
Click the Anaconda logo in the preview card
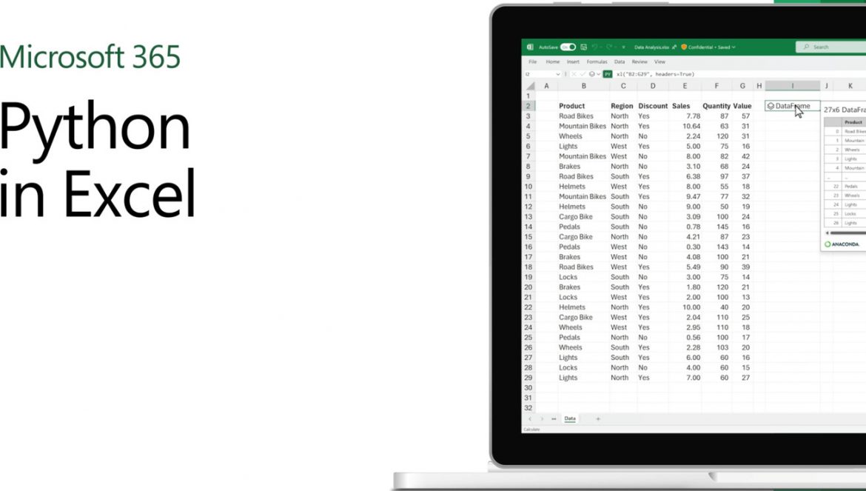842,244
